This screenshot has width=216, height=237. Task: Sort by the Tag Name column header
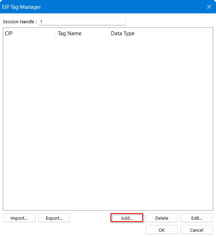point(82,33)
